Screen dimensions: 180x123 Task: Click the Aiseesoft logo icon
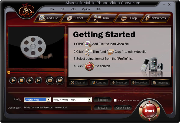[x=27, y=11]
